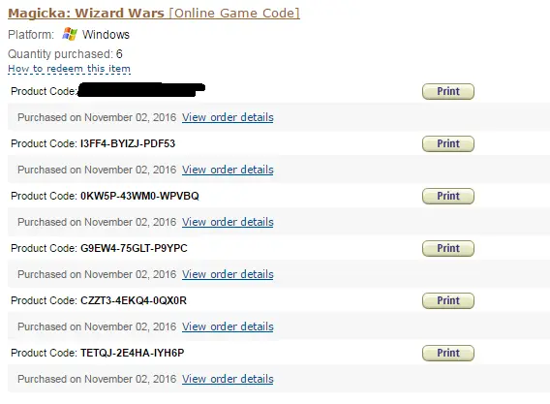View order details below code TETQJ-2E4HA-IYH6P

click(228, 379)
